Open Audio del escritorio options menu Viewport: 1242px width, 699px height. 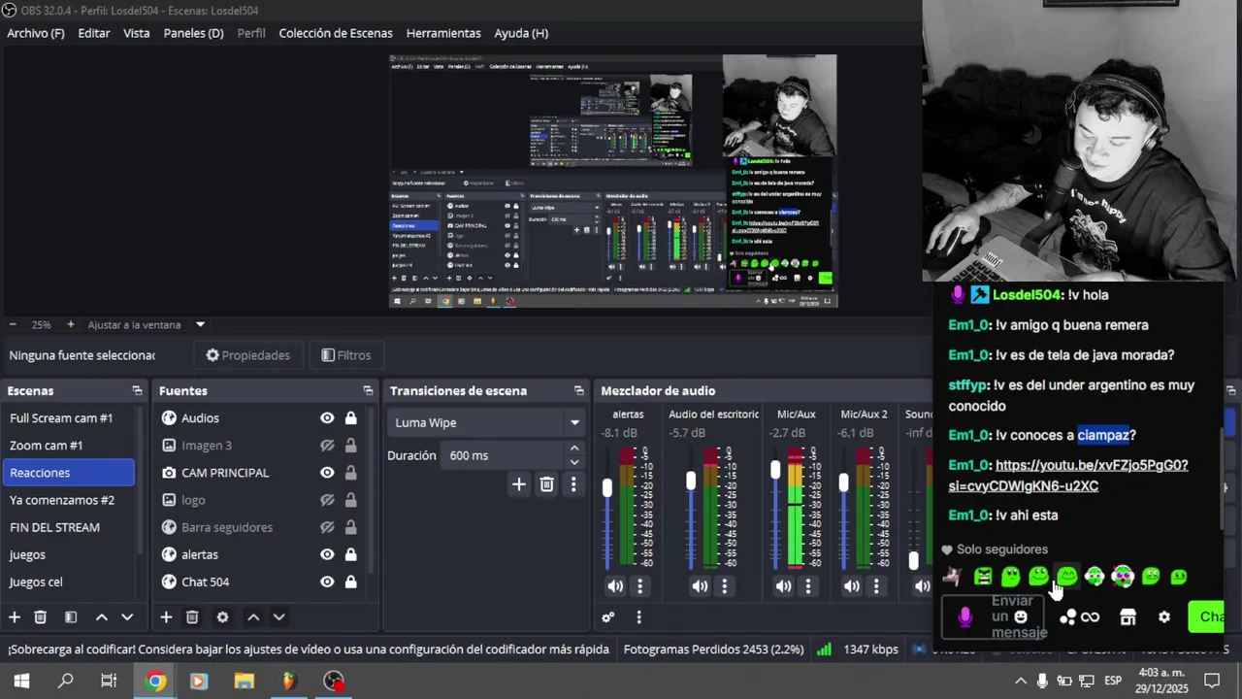[724, 586]
